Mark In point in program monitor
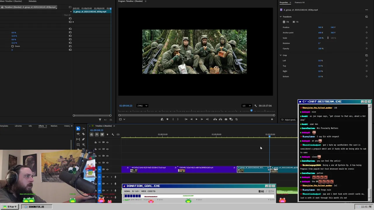This screenshot has width=374, height=210. (x=173, y=119)
